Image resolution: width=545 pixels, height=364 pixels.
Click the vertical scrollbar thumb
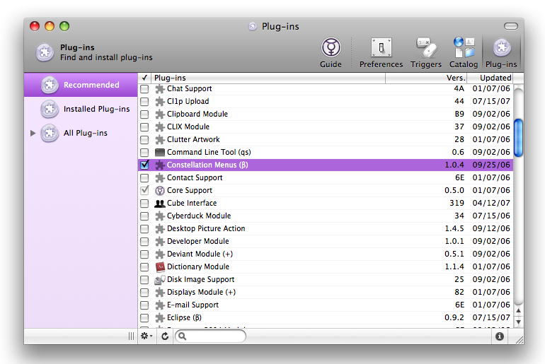point(518,138)
